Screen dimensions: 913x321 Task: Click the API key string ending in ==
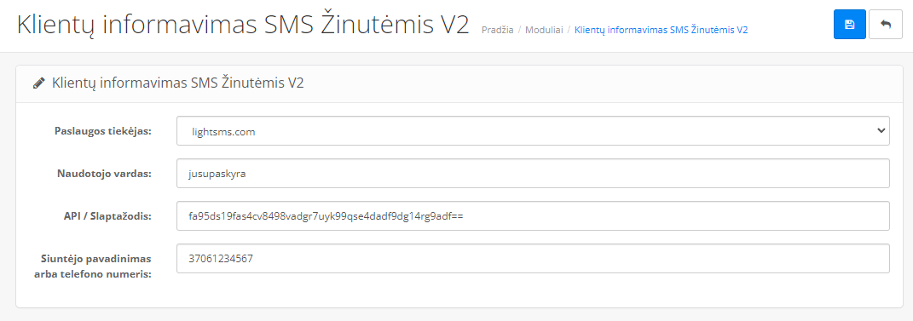pos(326,217)
